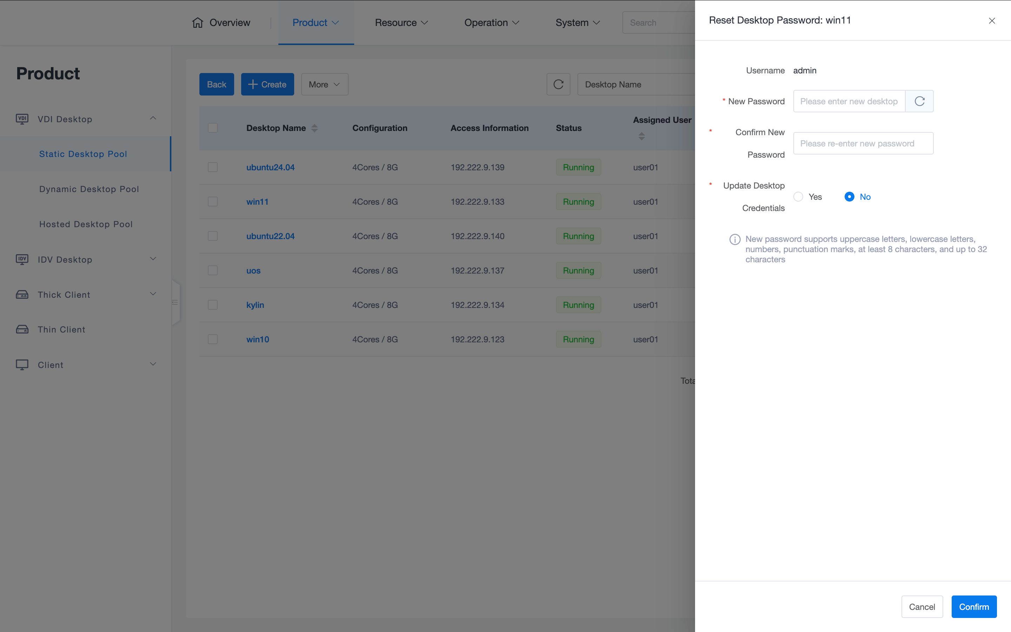Open the More dropdown
This screenshot has width=1011, height=632.
(324, 84)
